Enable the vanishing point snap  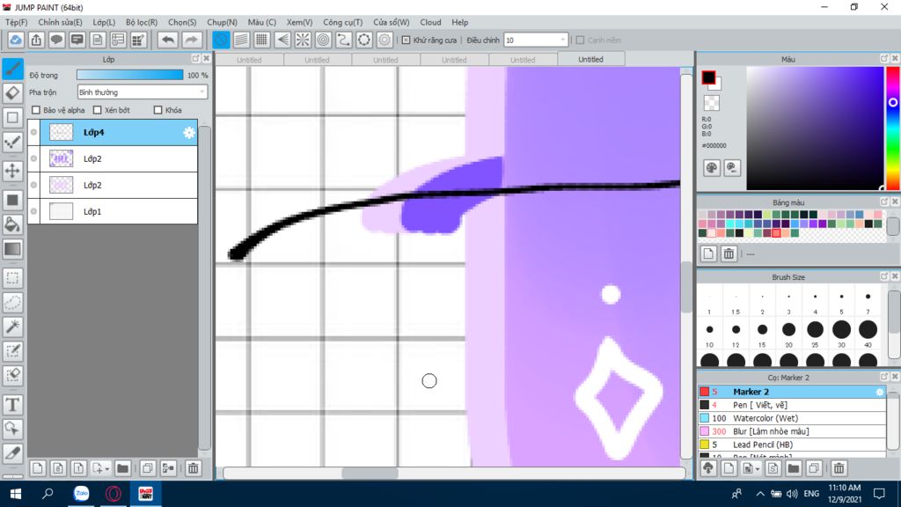(x=282, y=40)
